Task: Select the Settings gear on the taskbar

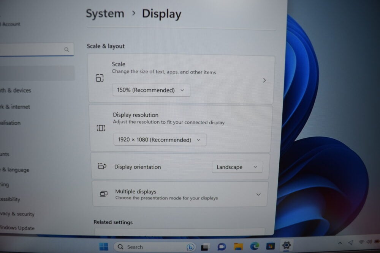Action: point(286,245)
